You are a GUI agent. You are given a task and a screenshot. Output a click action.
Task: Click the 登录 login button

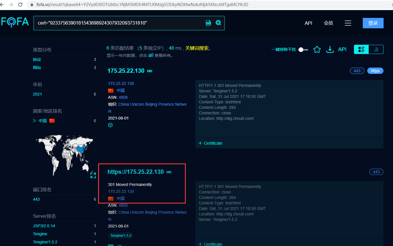click(x=373, y=23)
